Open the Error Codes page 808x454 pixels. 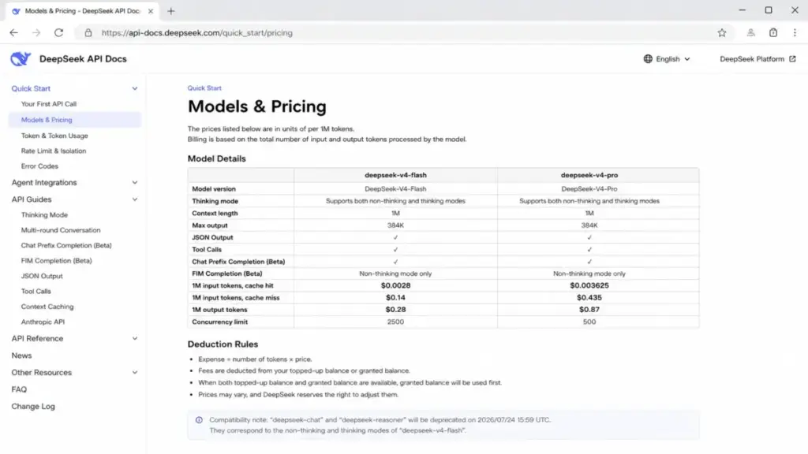coord(39,166)
